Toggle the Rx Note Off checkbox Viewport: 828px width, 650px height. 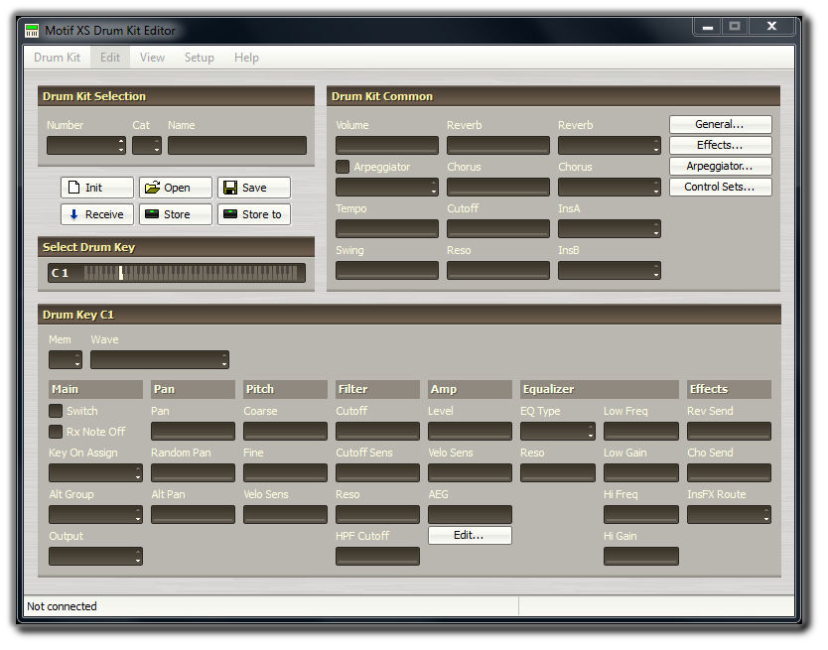(x=56, y=432)
